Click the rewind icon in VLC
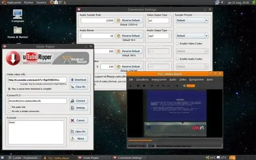 (158, 86)
